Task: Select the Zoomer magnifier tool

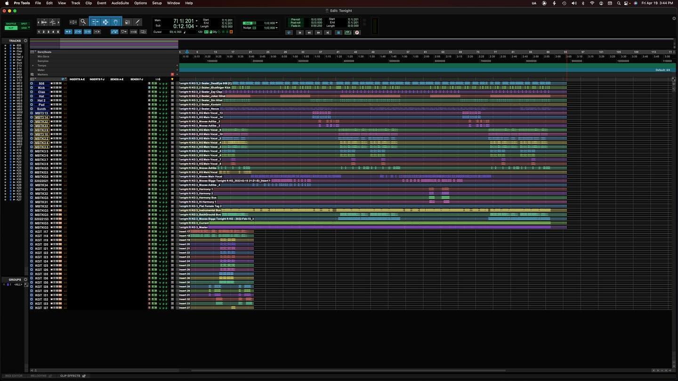Action: click(83, 22)
